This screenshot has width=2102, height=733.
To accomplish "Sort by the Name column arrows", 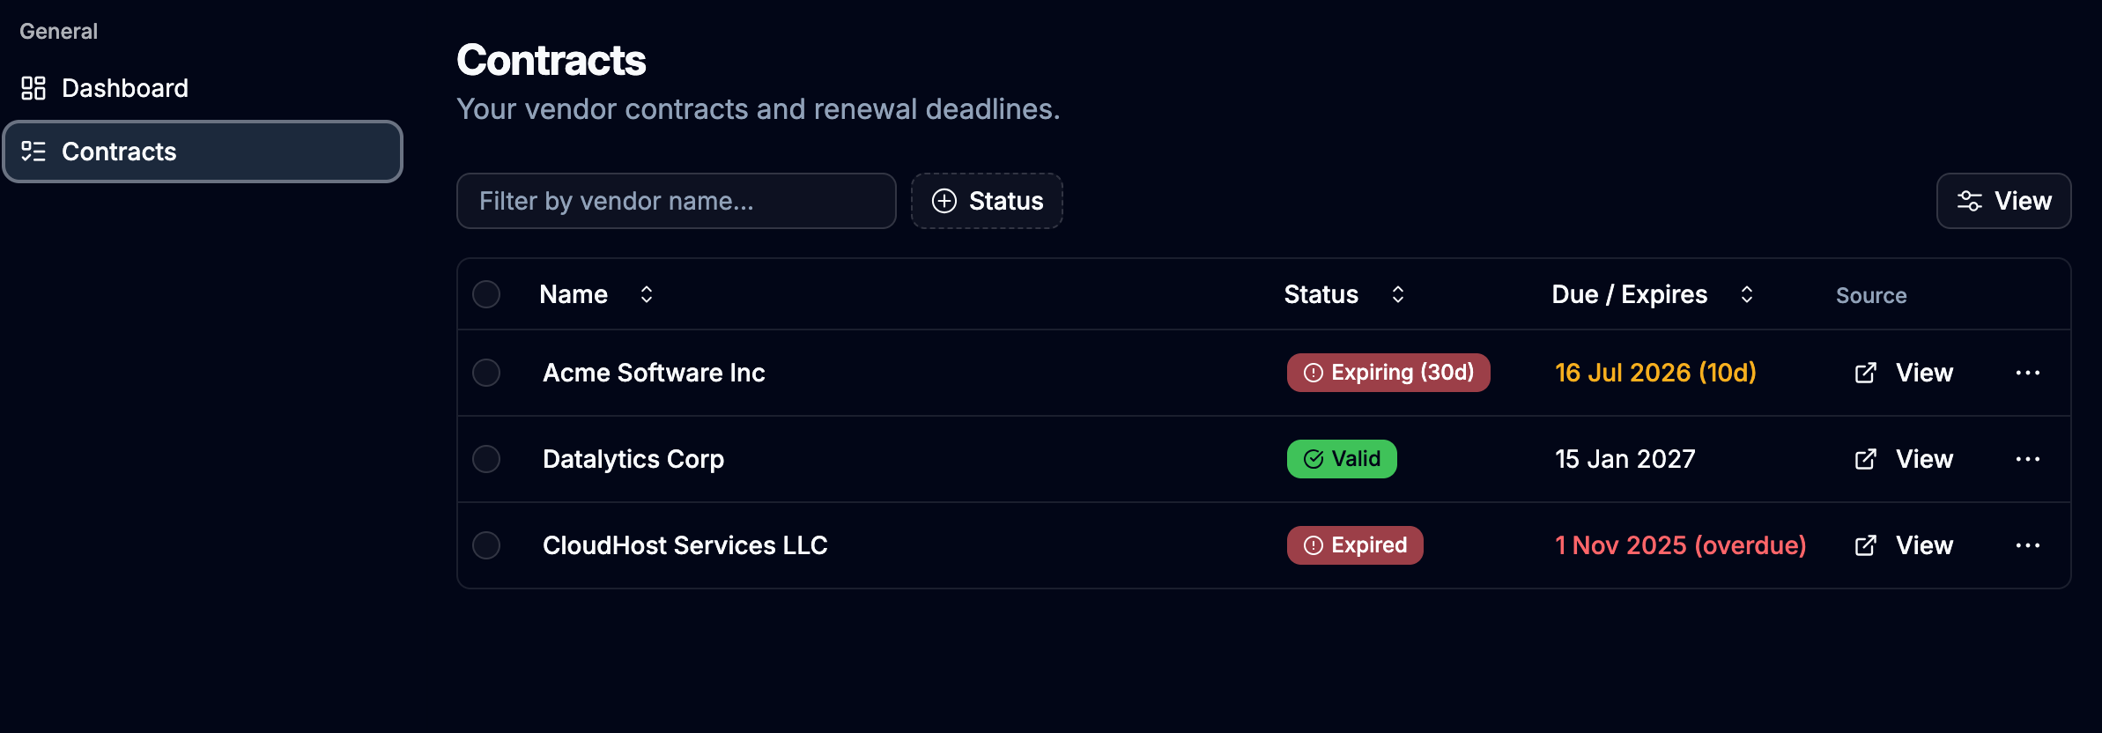I will click(647, 294).
